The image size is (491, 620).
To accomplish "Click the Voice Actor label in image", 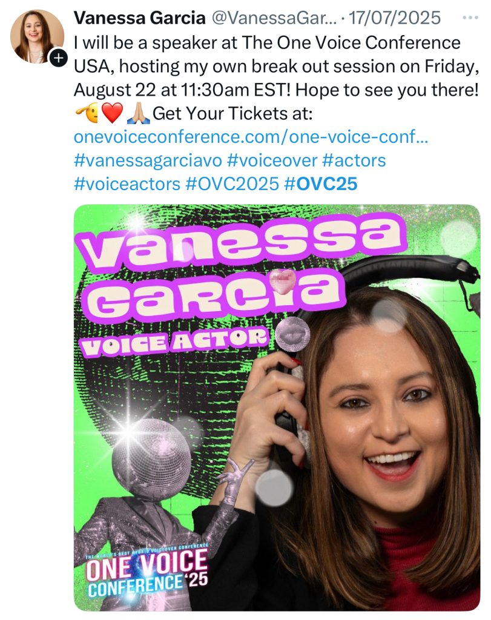I will pos(174,341).
